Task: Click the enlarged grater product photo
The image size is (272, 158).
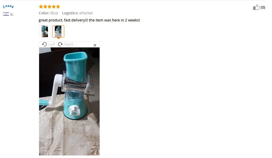Action: pyautogui.click(x=69, y=101)
